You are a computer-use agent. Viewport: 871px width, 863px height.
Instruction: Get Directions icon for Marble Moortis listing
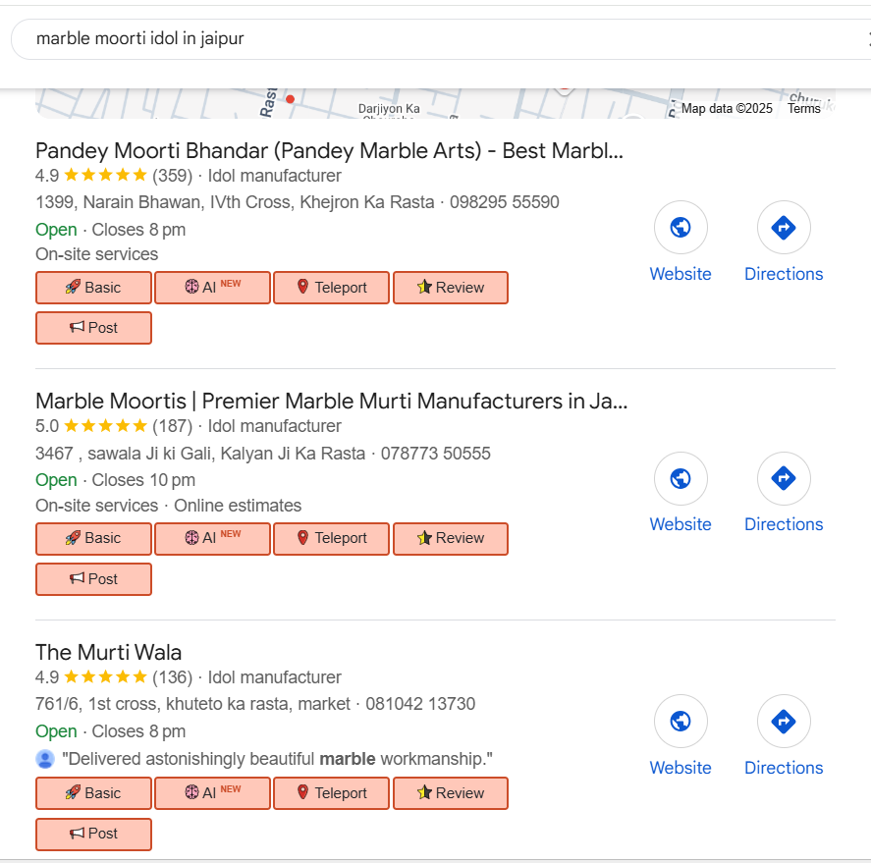(784, 478)
